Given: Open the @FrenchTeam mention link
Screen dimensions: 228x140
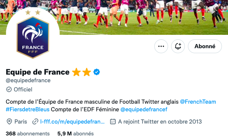Looking at the screenshot, I should click(x=198, y=102).
